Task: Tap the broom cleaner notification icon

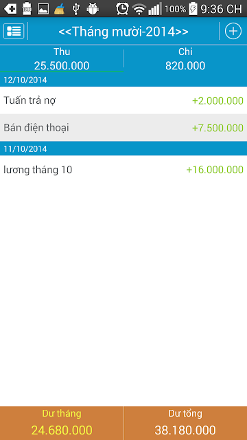Action: (x=60, y=9)
